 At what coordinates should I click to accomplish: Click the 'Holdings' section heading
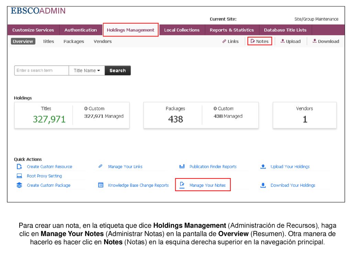pos(23,98)
